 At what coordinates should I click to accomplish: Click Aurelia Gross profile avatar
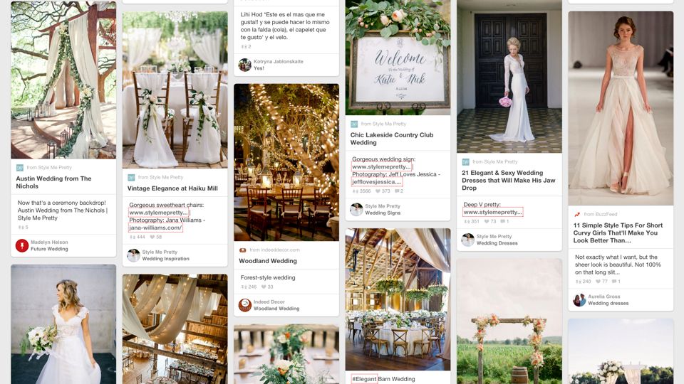pyautogui.click(x=579, y=299)
